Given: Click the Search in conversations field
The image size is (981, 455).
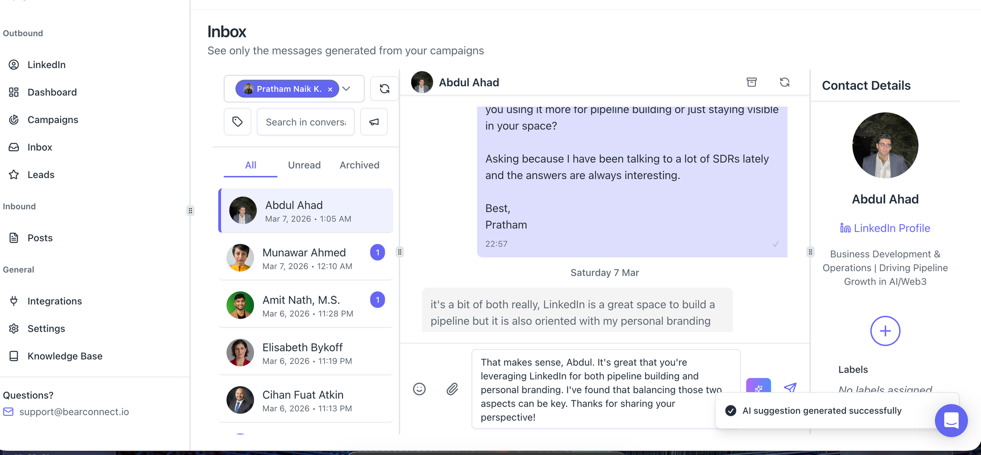Looking at the screenshot, I should [x=306, y=122].
